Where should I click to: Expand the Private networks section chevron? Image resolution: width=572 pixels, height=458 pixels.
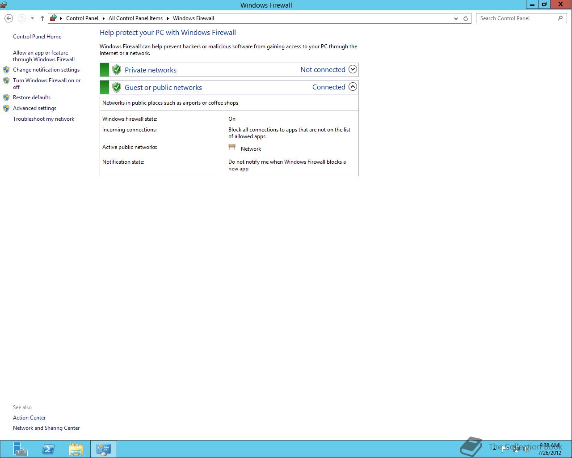click(353, 69)
